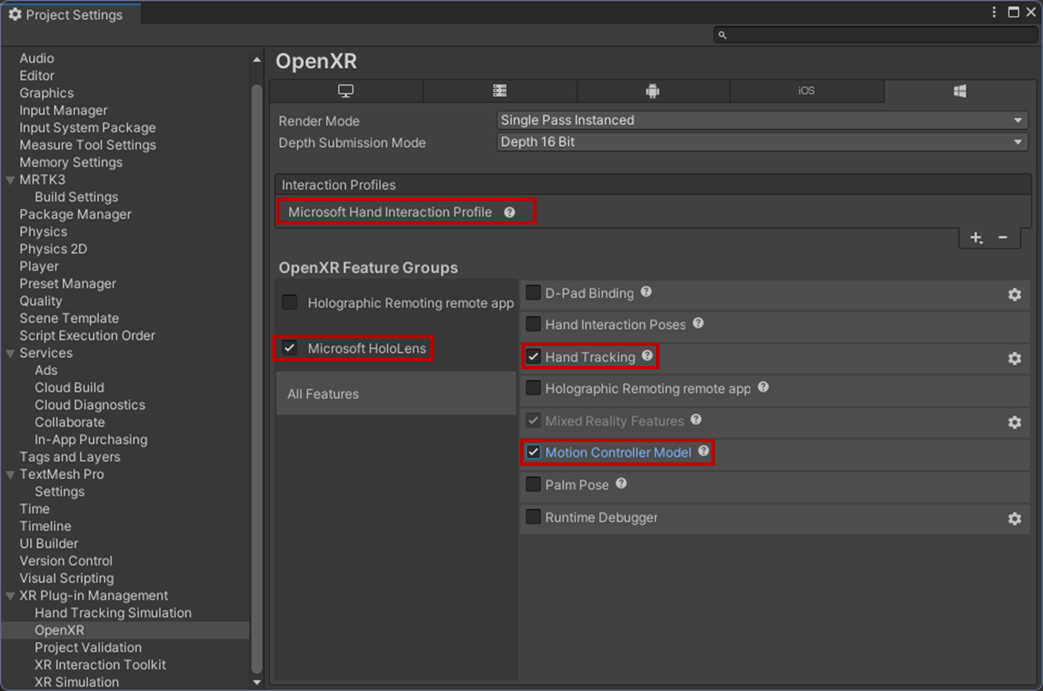Image resolution: width=1043 pixels, height=691 pixels.
Task: Click help icon next to Hand Interaction Poses
Action: click(x=698, y=323)
